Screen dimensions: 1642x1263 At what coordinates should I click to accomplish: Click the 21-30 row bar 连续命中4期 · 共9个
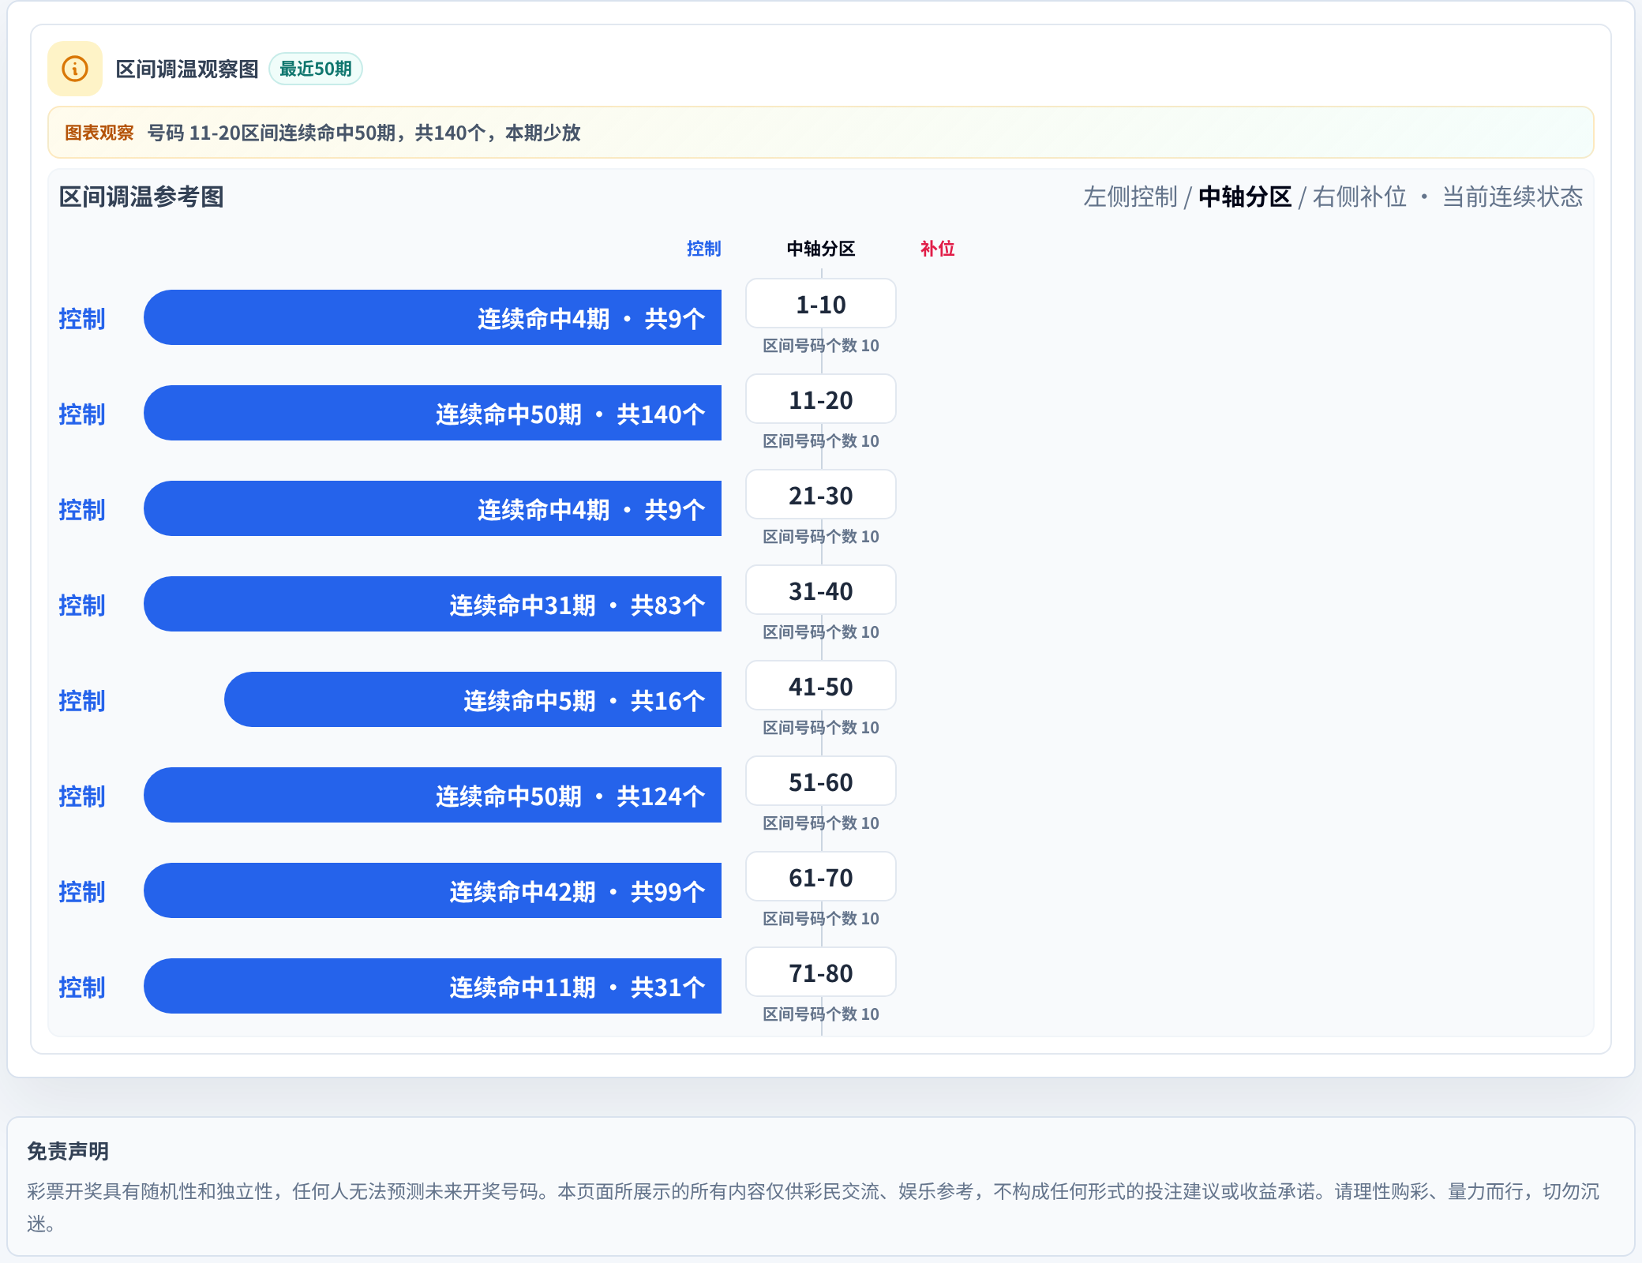[x=433, y=508]
